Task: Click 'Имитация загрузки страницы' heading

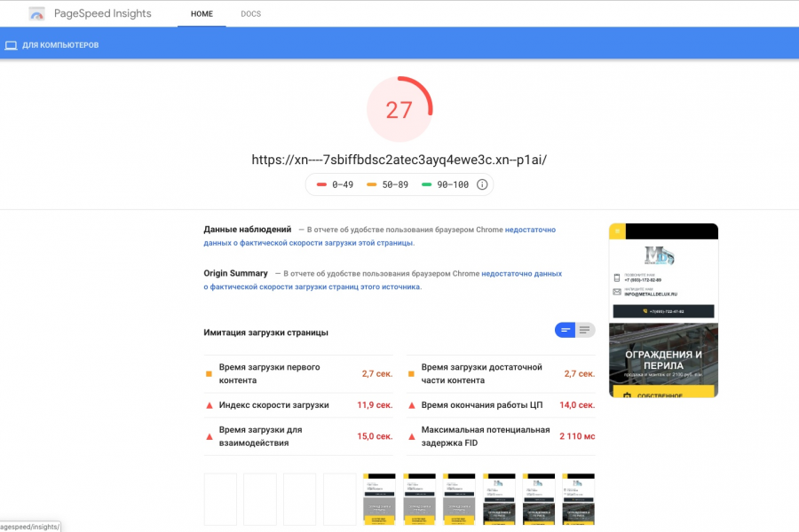Action: coord(266,332)
